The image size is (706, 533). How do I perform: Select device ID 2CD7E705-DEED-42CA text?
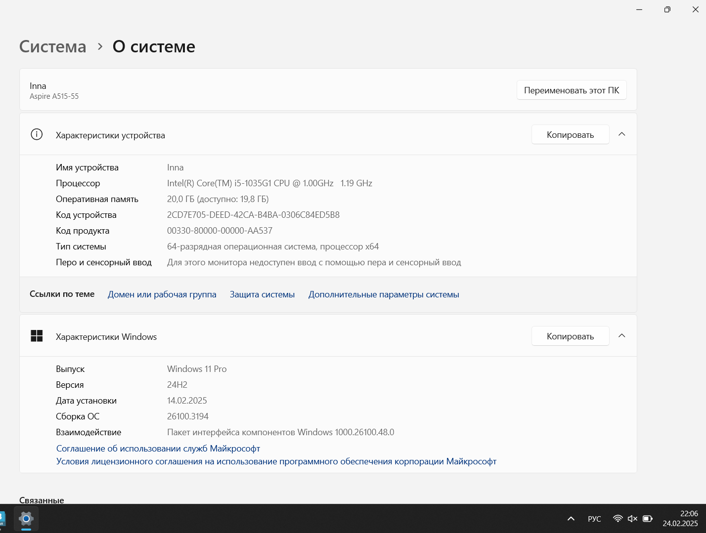pos(253,215)
